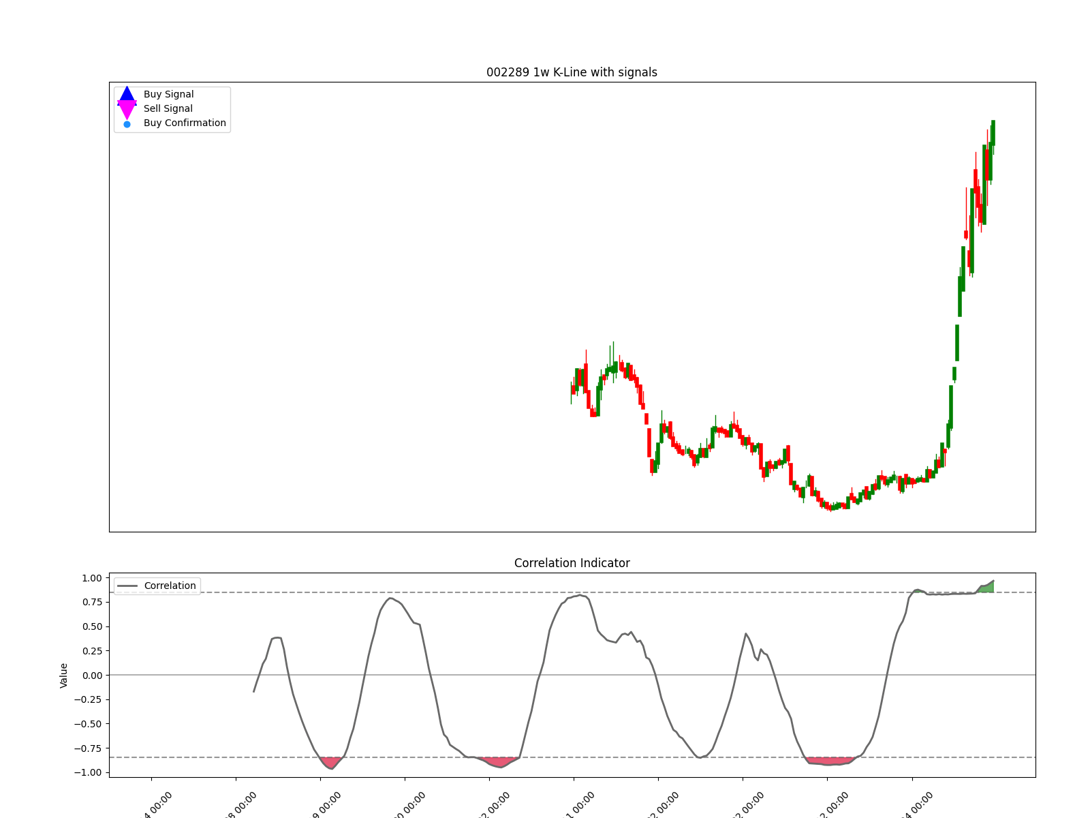The width and height of the screenshot is (1090, 818).
Task: Select the 'Buy Confirmation' legend label
Action: tap(185, 123)
